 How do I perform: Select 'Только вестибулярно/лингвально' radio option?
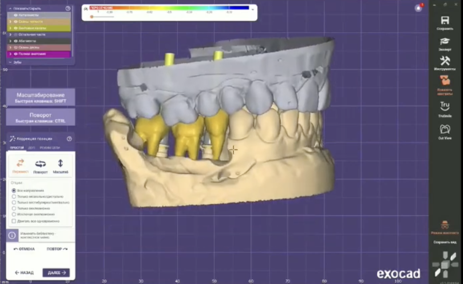[14, 203]
